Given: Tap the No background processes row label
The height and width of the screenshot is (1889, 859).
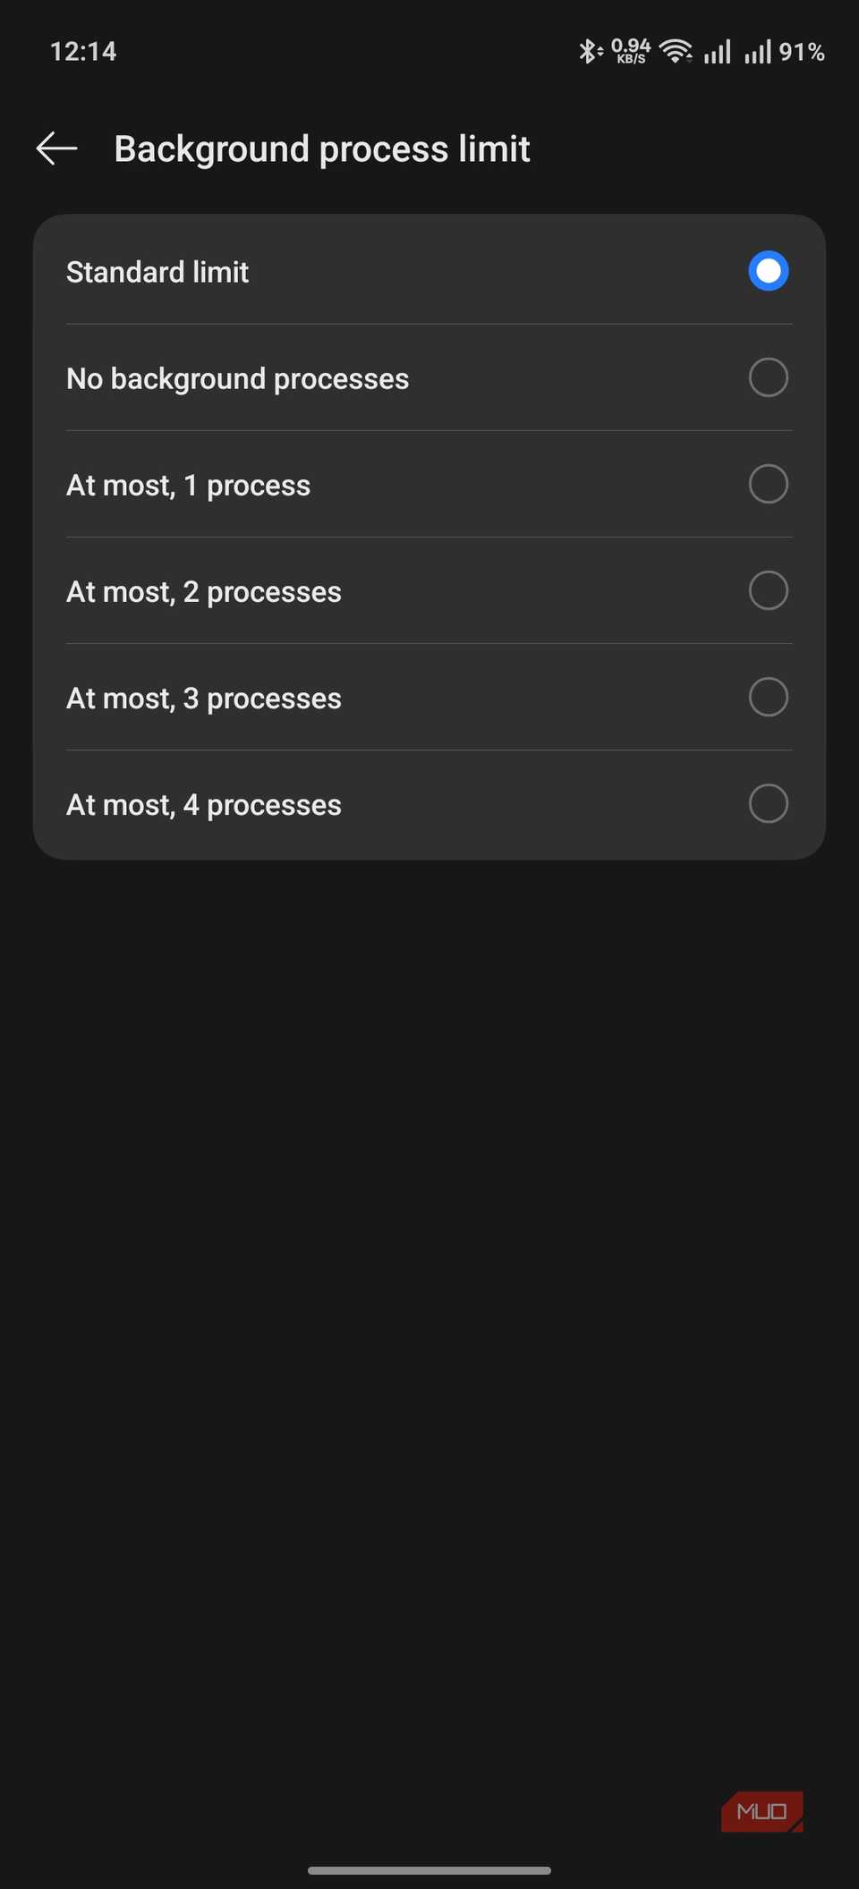Looking at the screenshot, I should [237, 377].
